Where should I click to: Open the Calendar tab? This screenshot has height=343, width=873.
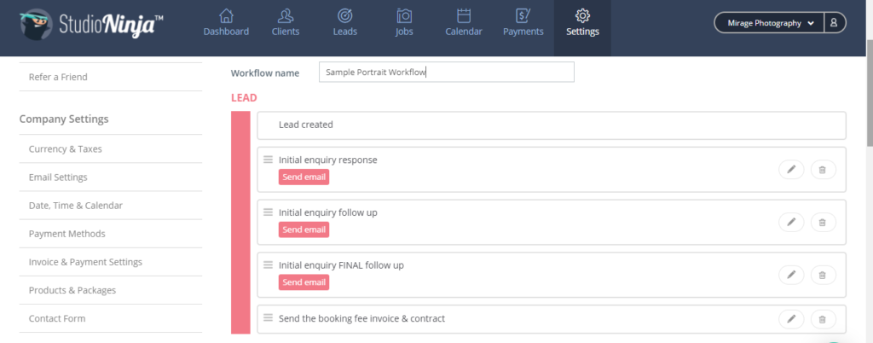[x=463, y=23]
